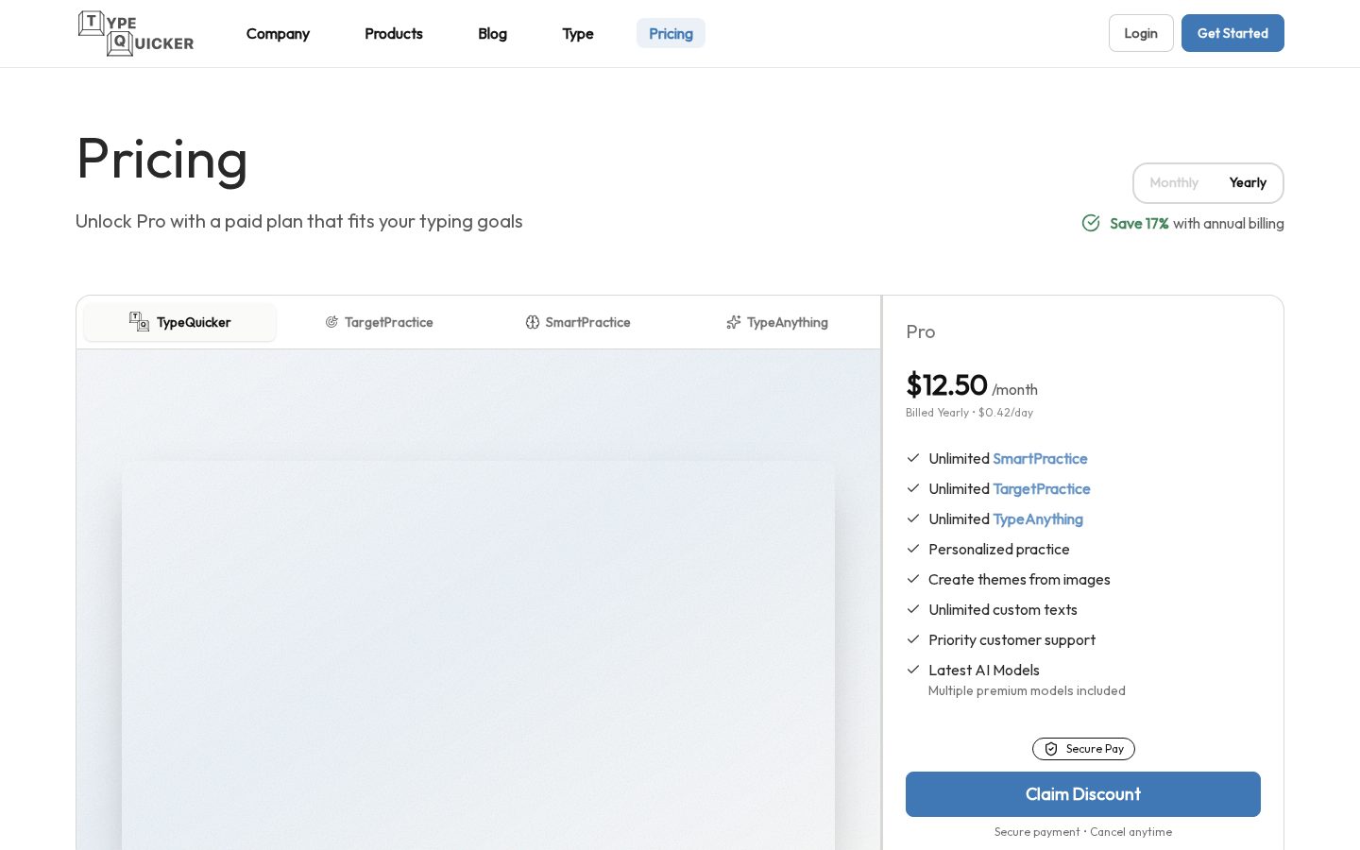
Task: Click the TypeQuicker tab keyboard icon
Action: click(139, 322)
